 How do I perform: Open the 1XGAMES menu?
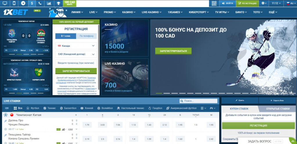(x=175, y=12)
